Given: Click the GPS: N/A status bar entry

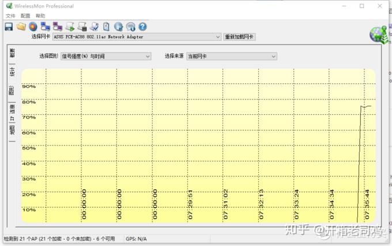Looking at the screenshot, I should (x=136, y=239).
